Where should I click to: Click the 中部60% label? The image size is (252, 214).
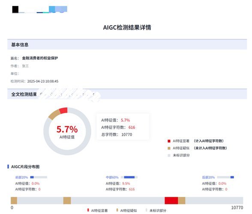pos(112,177)
